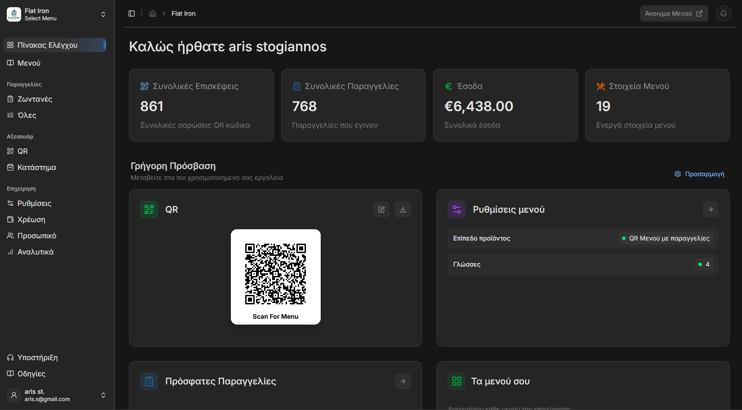Click the Στοιχεία Μενού card
This screenshot has width=742, height=410.
click(x=658, y=105)
